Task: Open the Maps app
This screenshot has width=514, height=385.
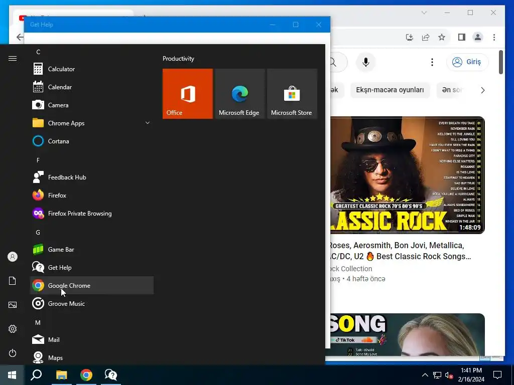Action: point(92,357)
